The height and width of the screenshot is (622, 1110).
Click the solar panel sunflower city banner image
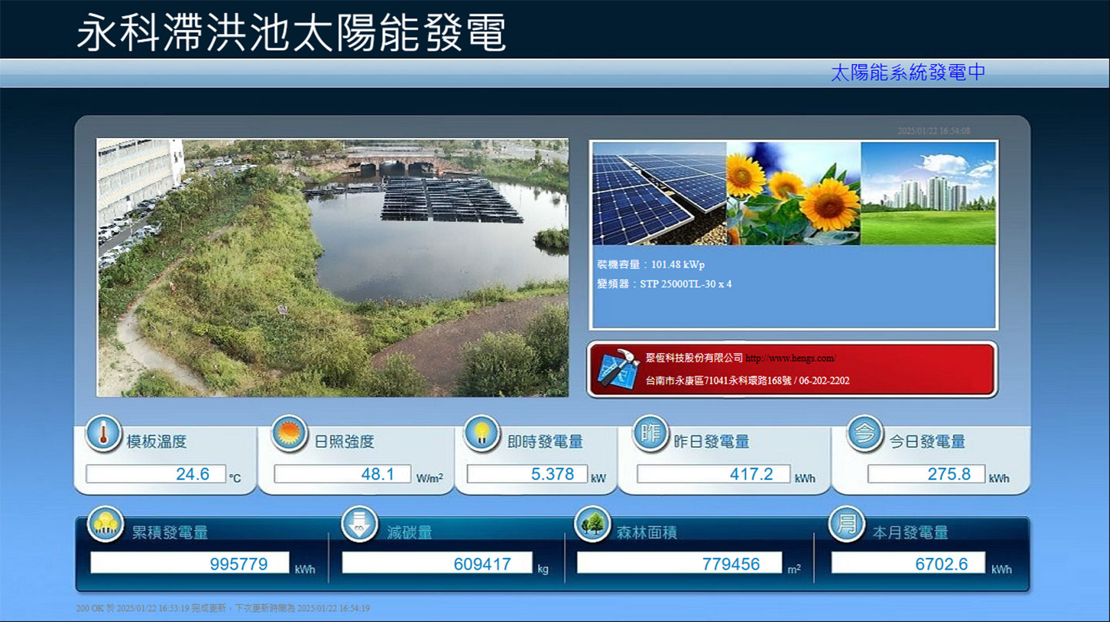point(794,193)
